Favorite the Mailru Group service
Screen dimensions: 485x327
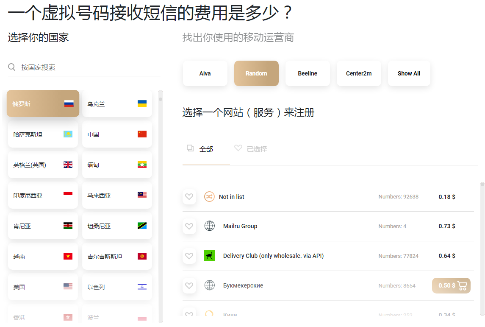189,226
